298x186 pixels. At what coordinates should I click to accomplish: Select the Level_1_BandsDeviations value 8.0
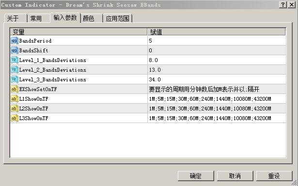point(154,60)
